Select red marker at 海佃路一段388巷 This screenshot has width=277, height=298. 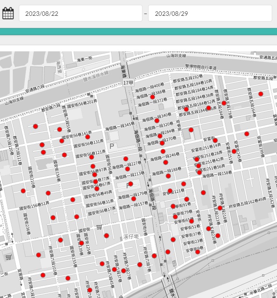point(152,97)
